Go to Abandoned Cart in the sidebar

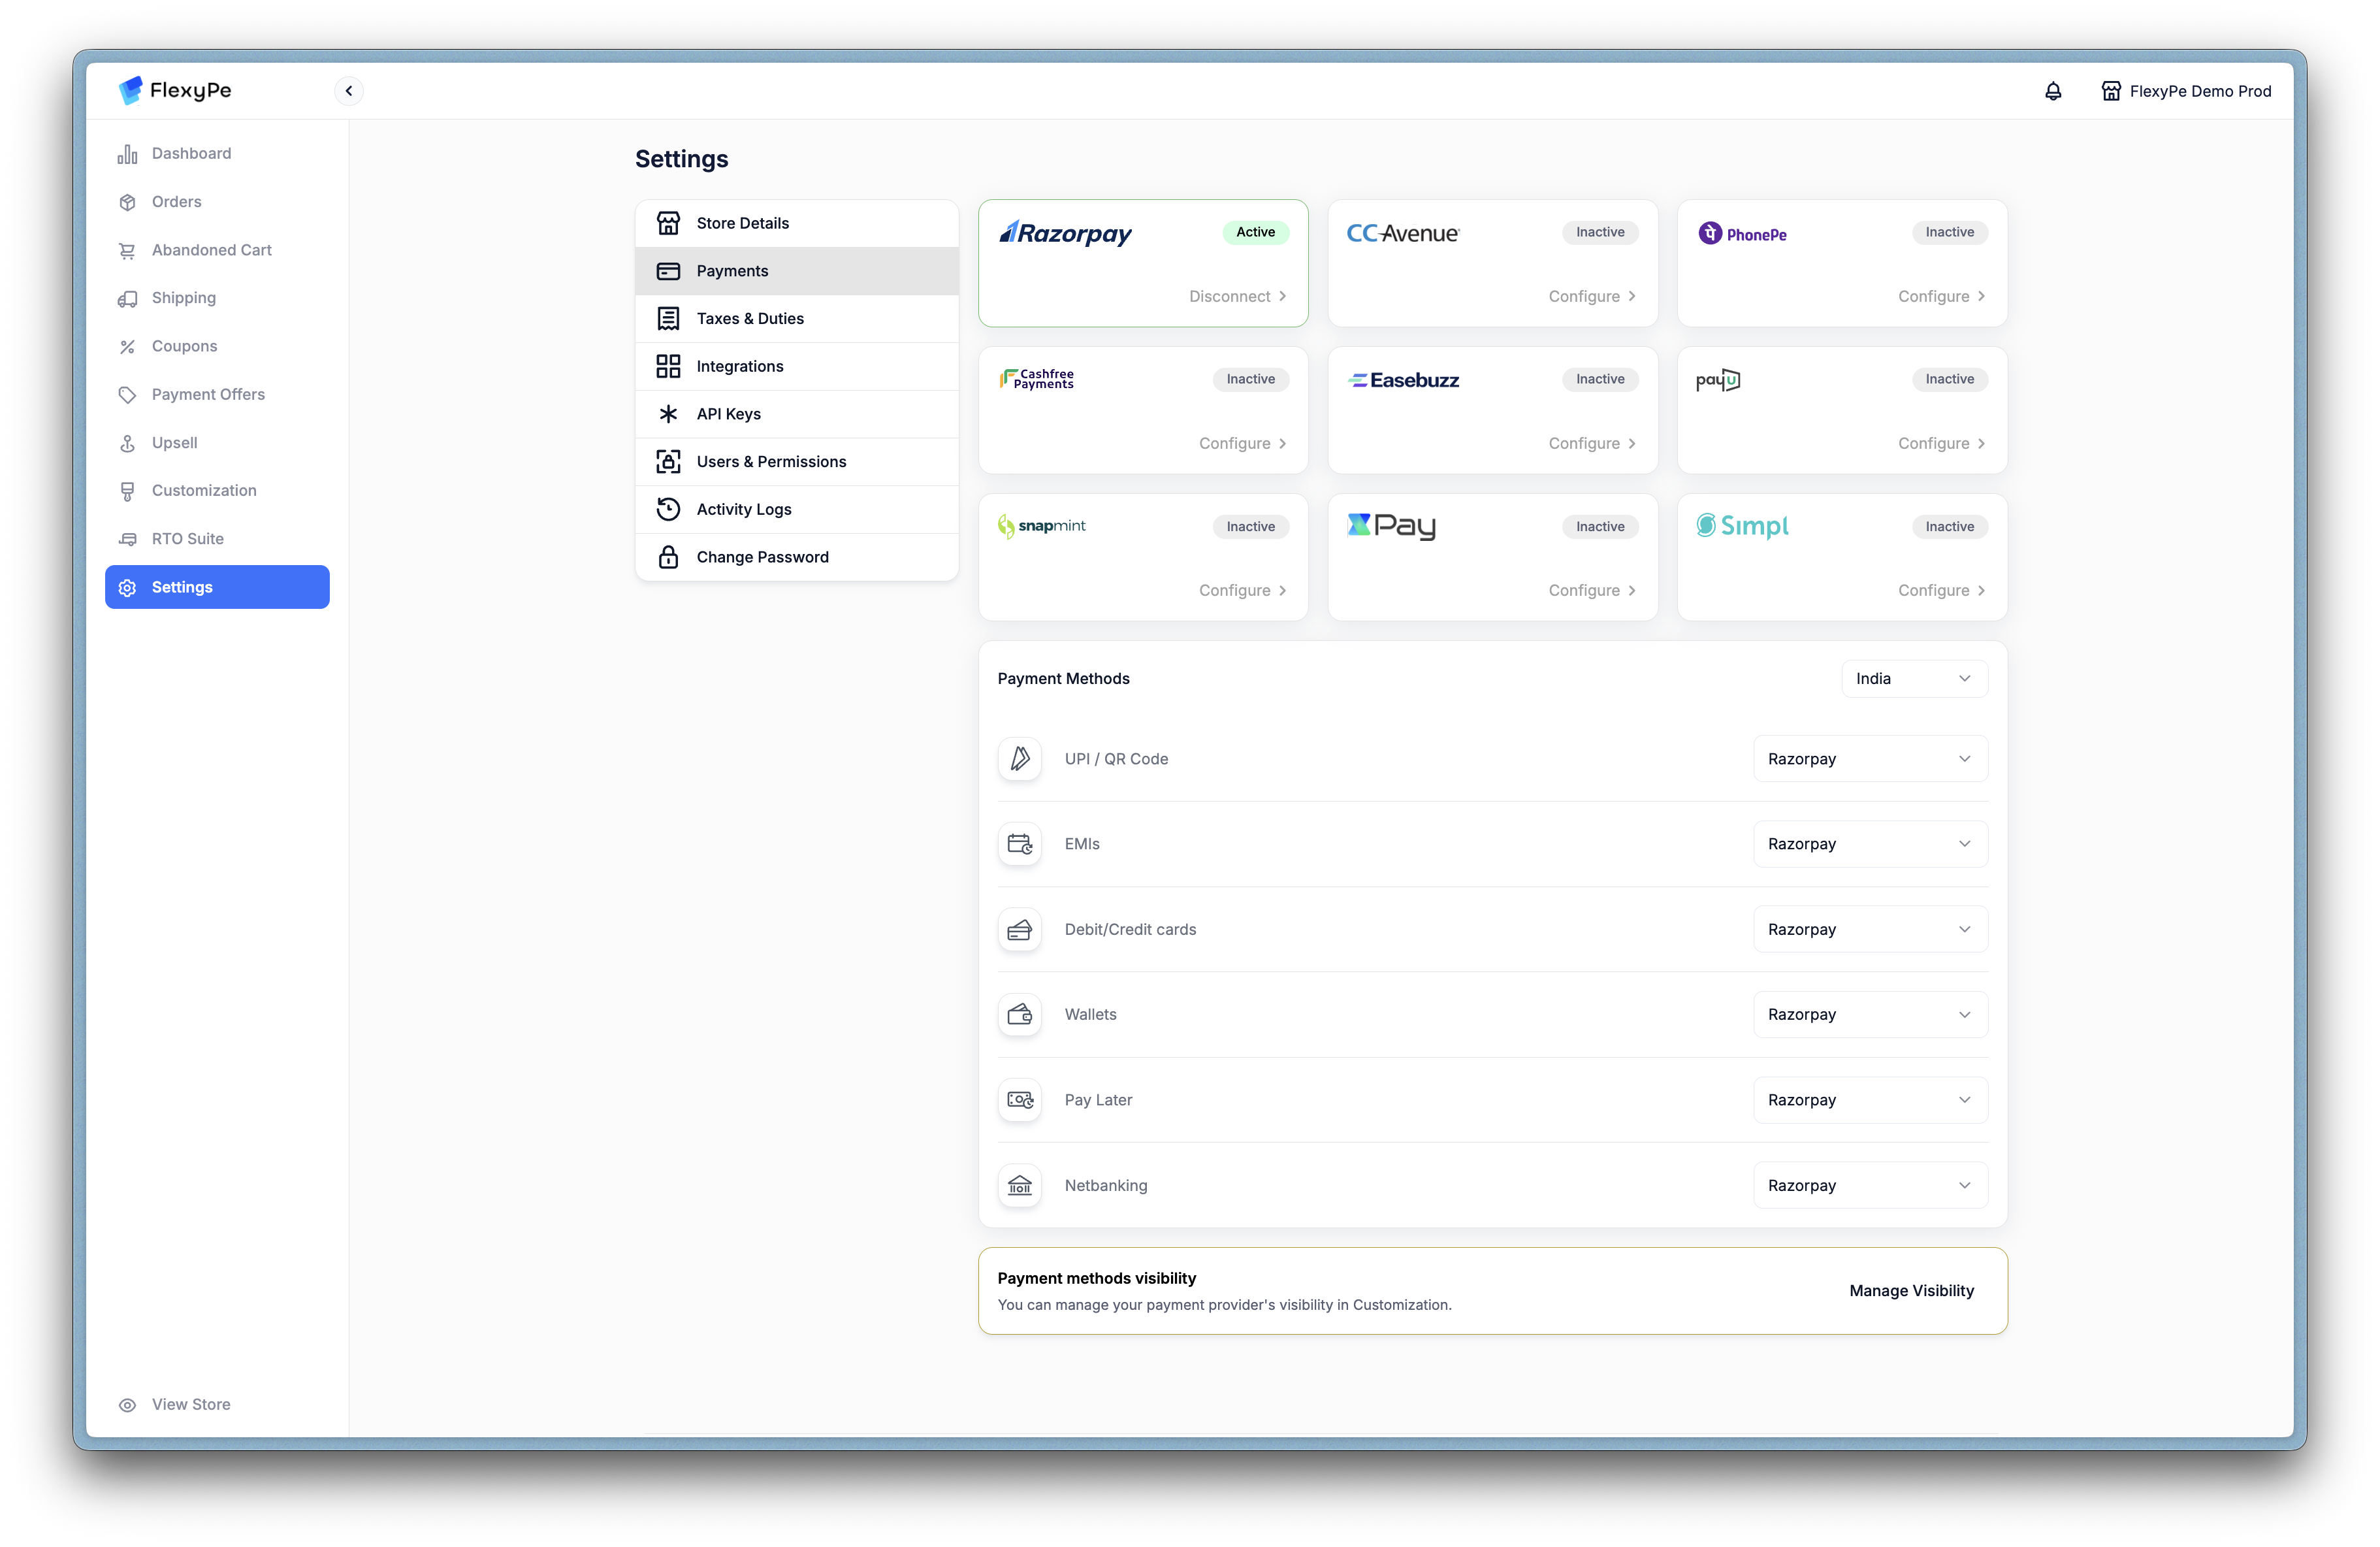(x=211, y=250)
